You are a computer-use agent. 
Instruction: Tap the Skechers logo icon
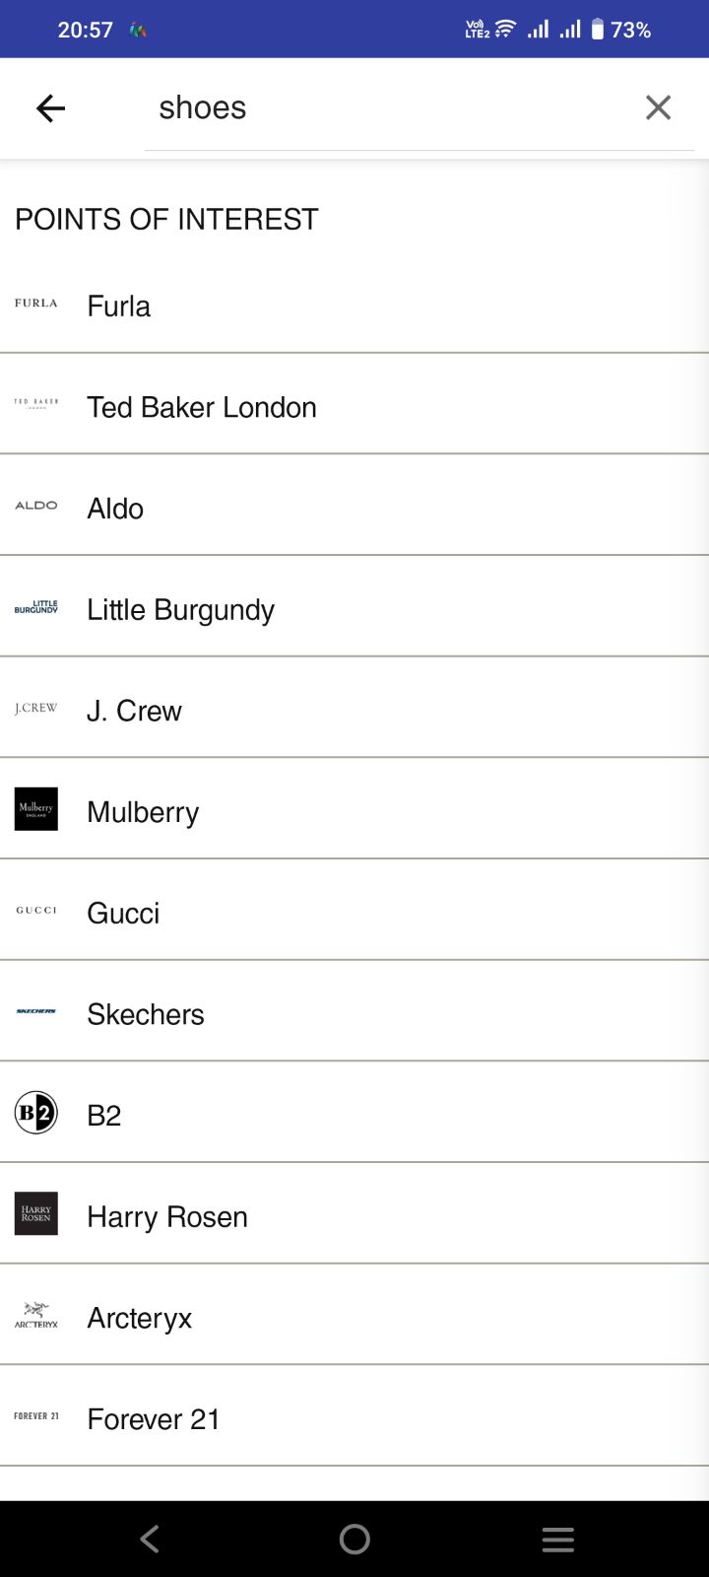coord(36,1011)
